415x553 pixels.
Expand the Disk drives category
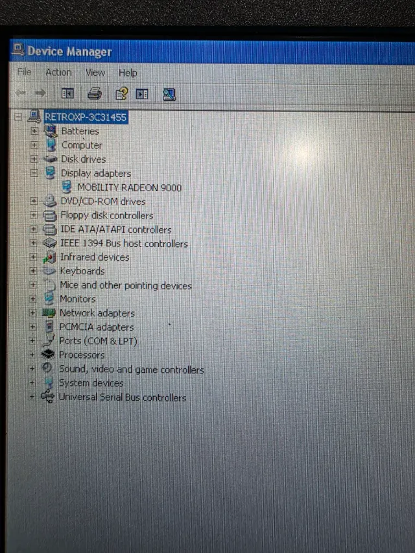[34, 159]
